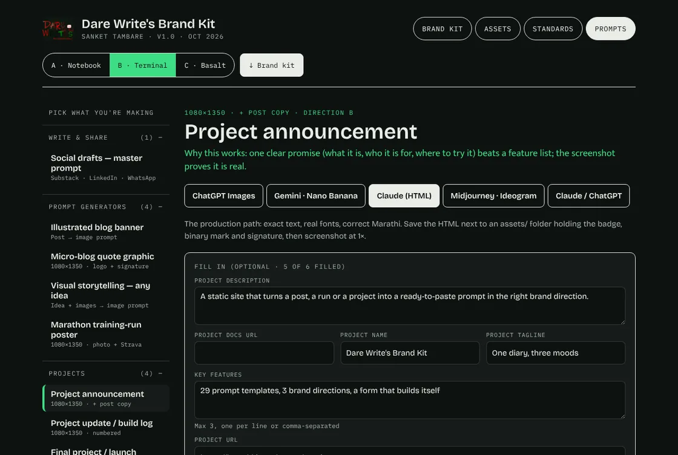Collapse the Write & Share section
The image size is (678, 455).
[x=160, y=137]
